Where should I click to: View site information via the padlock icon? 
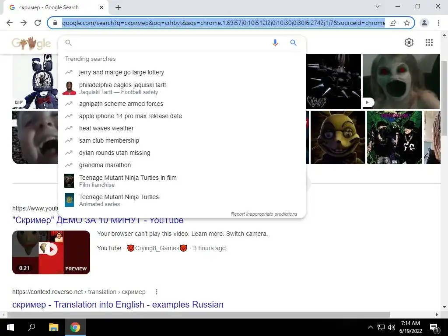click(x=55, y=23)
